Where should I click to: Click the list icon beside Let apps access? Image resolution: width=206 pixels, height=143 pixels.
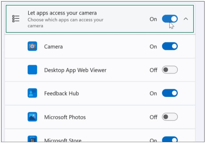coord(16,19)
